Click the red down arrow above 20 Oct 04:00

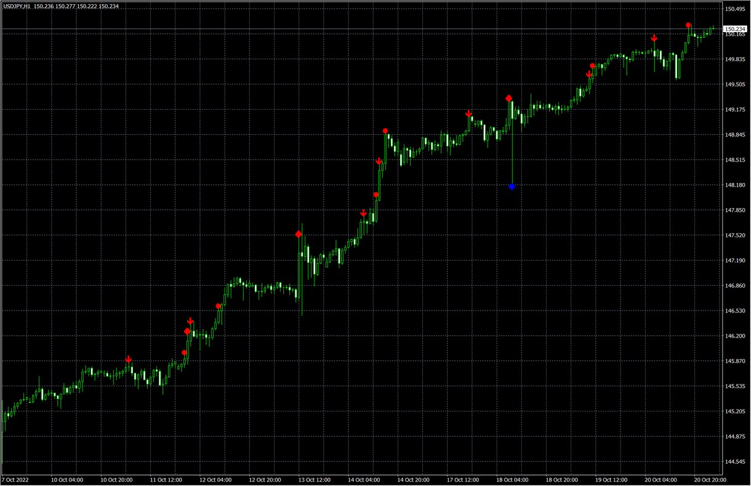click(x=654, y=38)
